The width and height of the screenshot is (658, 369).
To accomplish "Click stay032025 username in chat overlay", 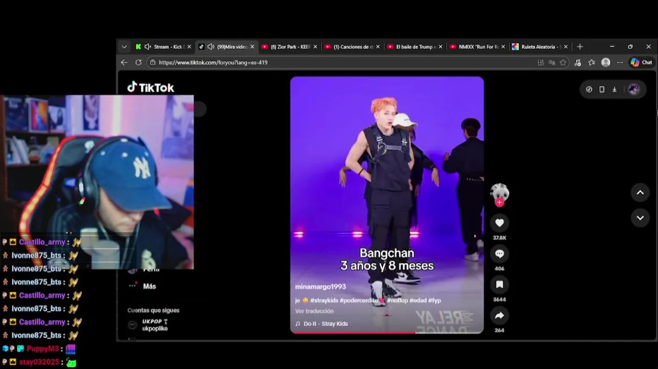I will (39, 362).
